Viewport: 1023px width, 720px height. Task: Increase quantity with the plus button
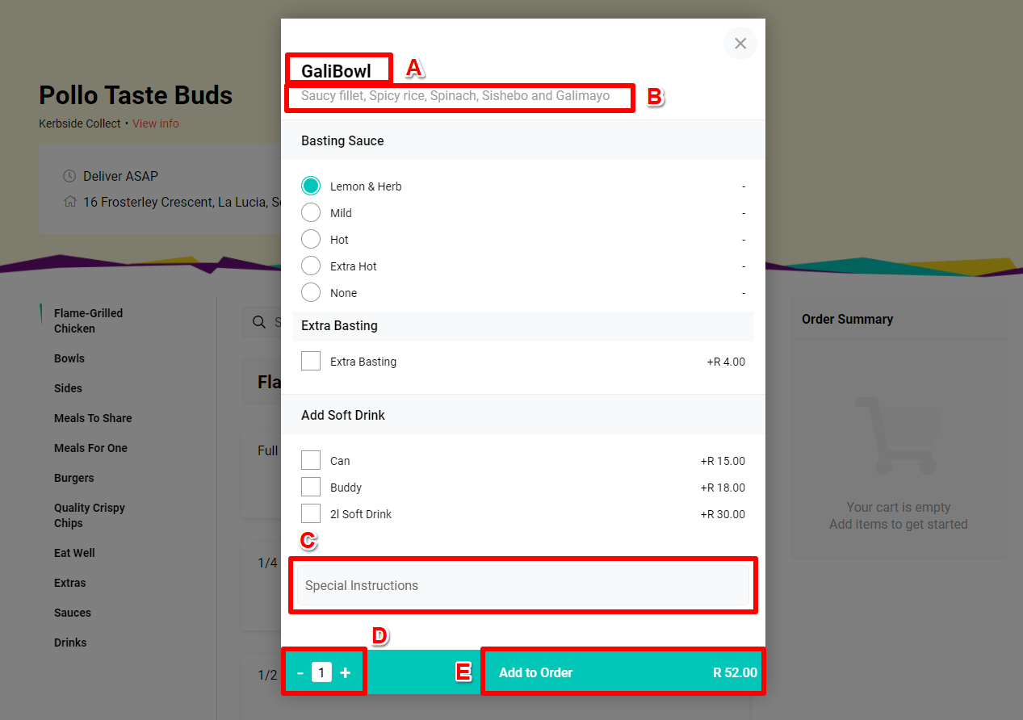(345, 672)
